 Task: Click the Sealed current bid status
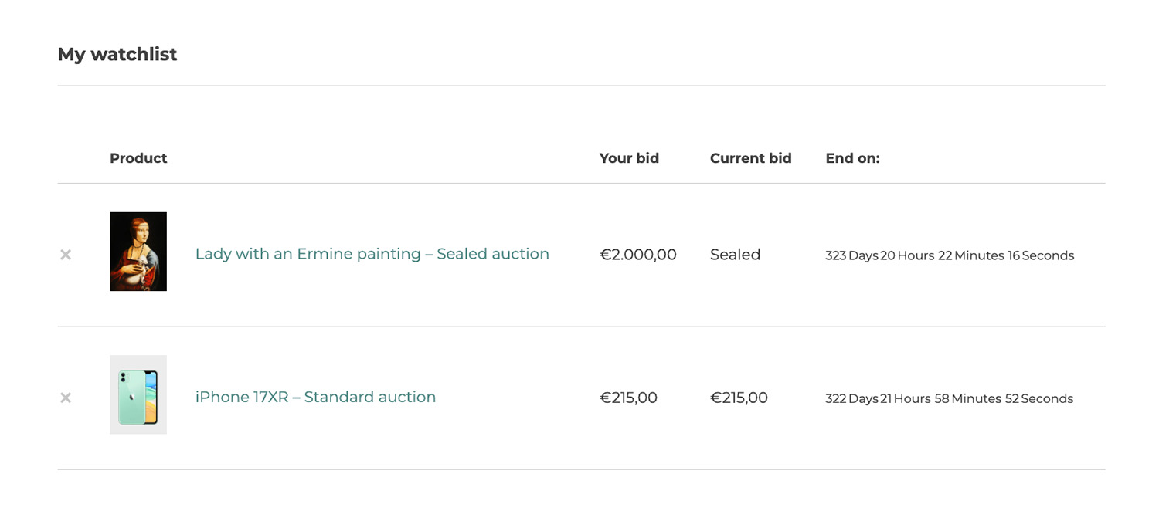tap(735, 255)
